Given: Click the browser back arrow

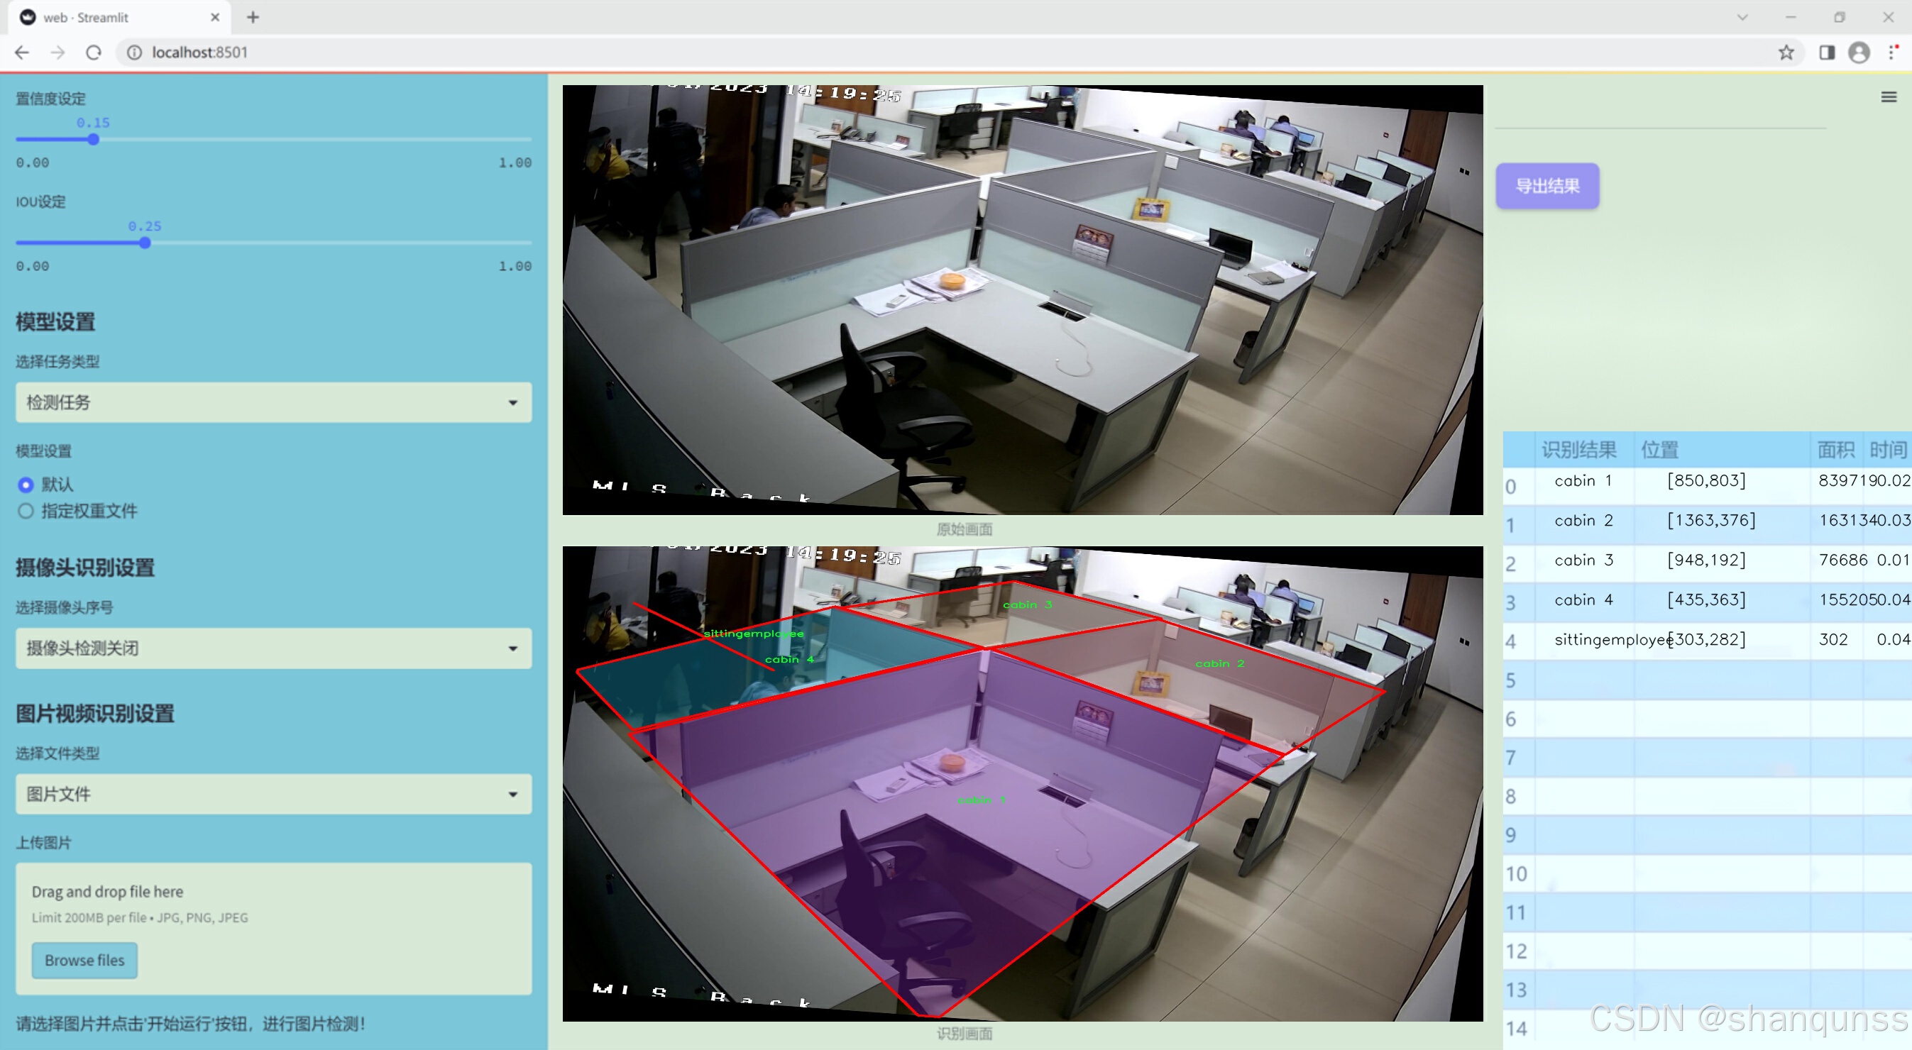Looking at the screenshot, I should 22,52.
